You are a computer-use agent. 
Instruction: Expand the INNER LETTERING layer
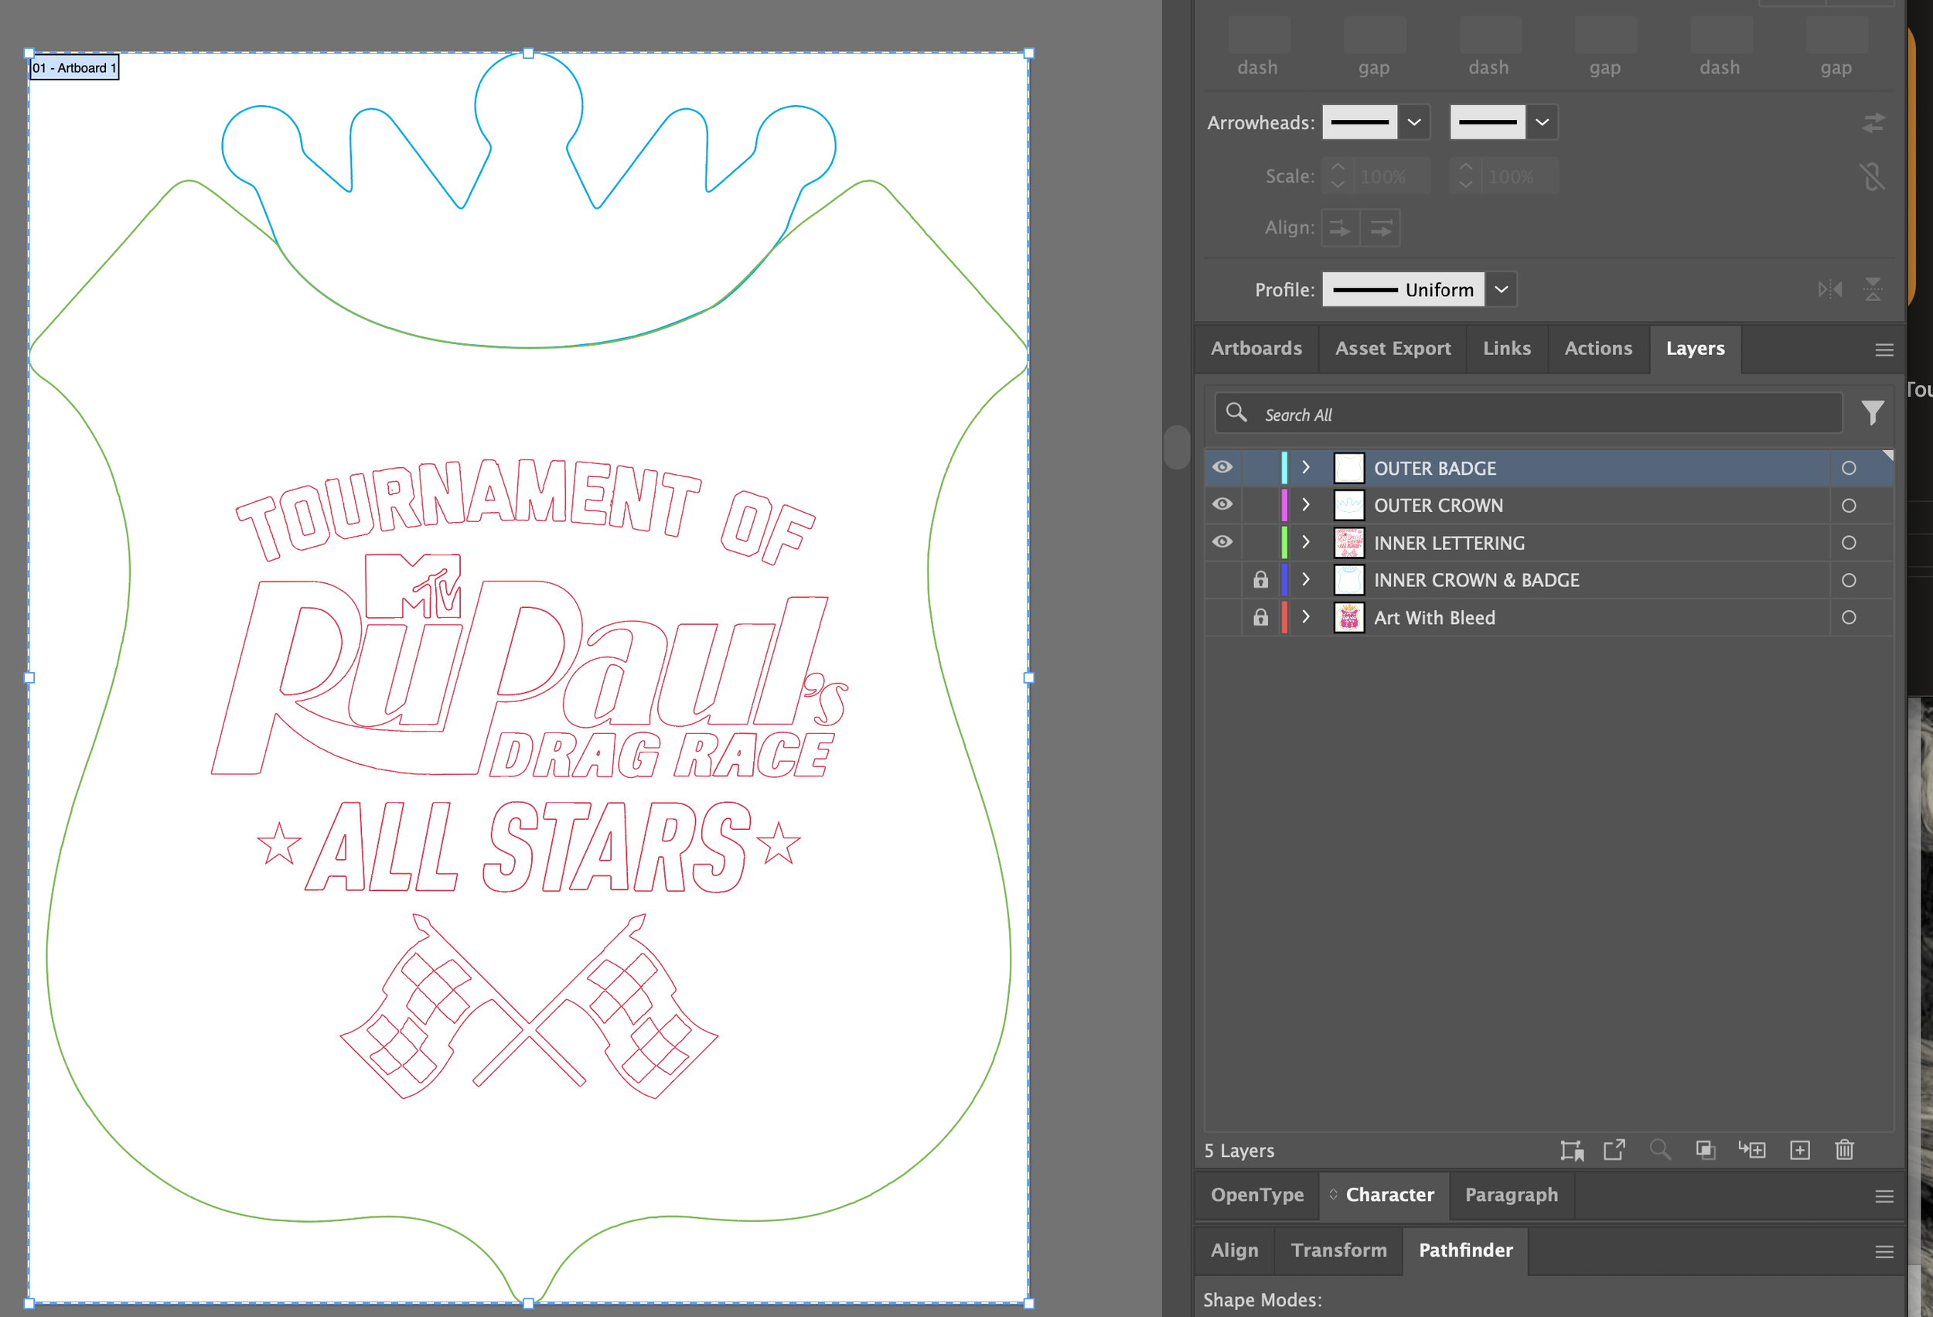pyautogui.click(x=1306, y=542)
